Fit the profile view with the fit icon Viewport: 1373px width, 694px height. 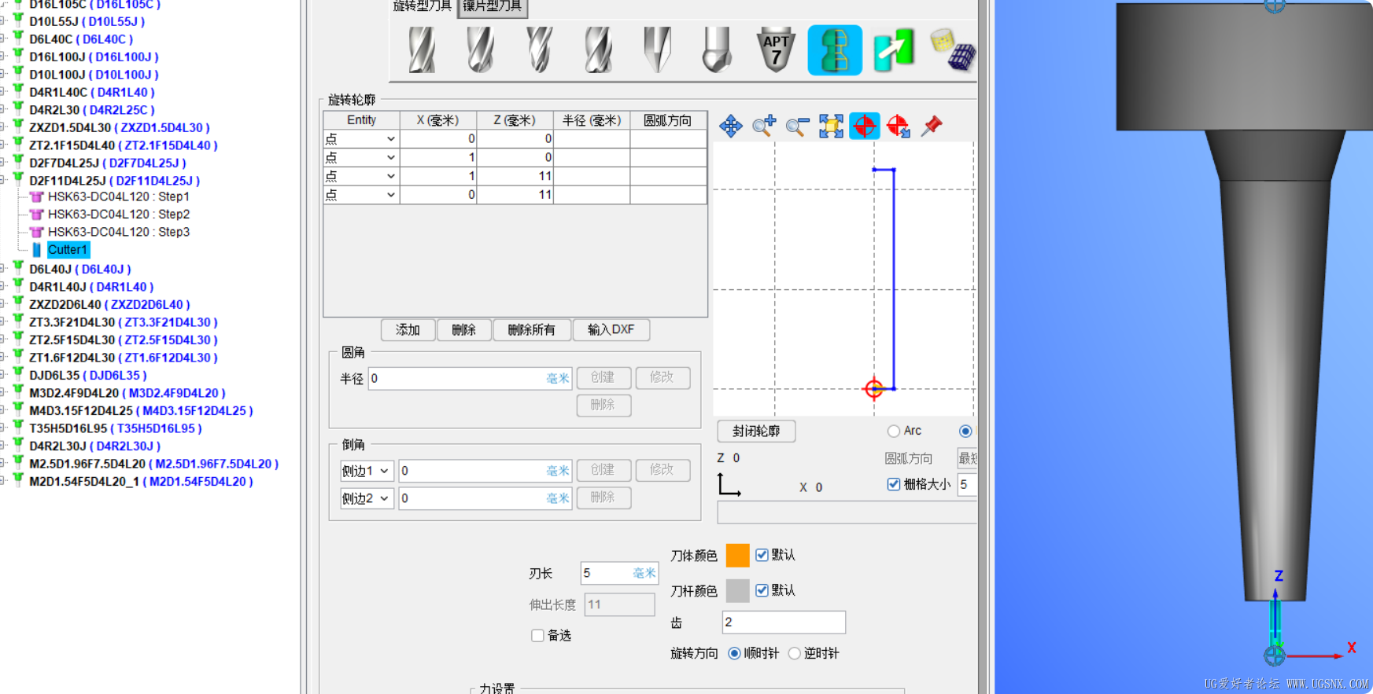pos(831,126)
